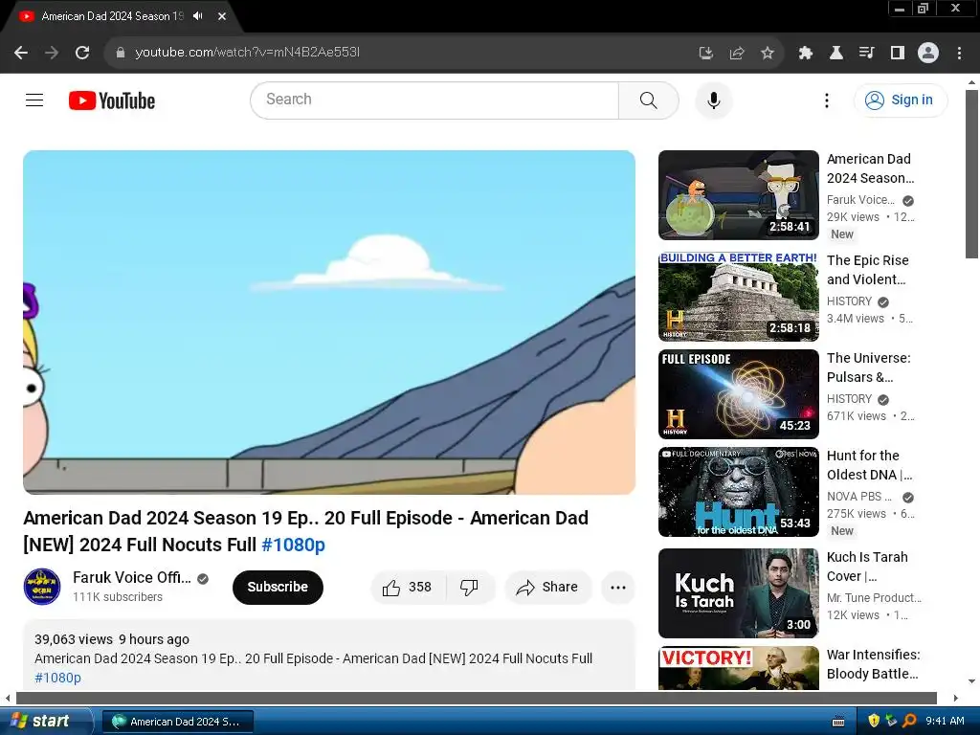Open Victory War Intensifies thumbnail
The width and height of the screenshot is (980, 735).
(738, 667)
